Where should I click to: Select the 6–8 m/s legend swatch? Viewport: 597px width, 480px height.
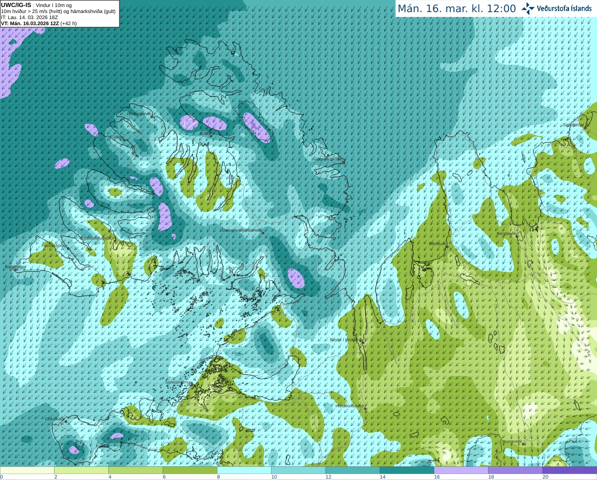point(190,470)
